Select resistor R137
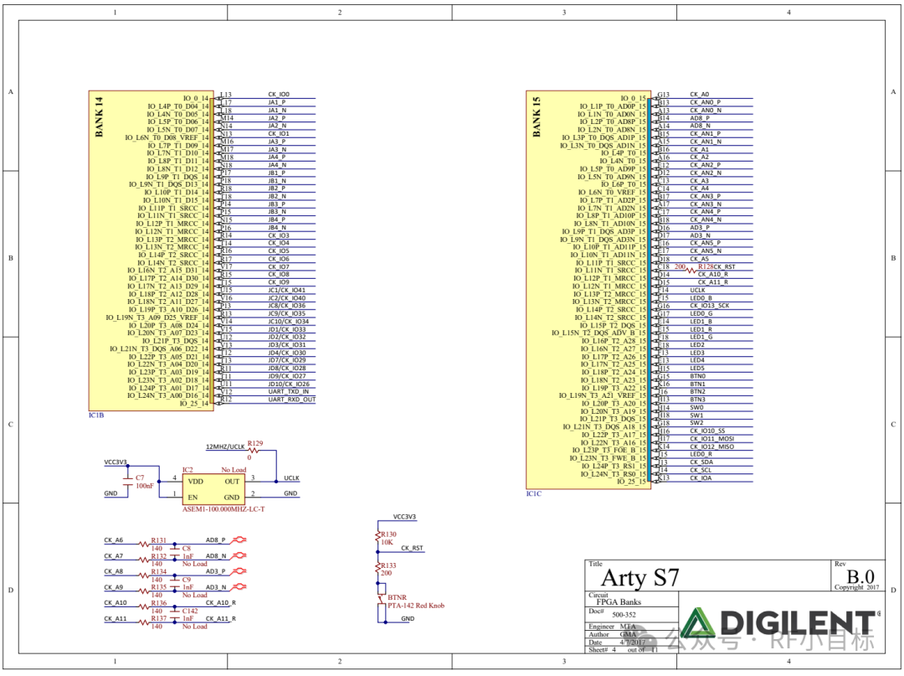 click(x=158, y=618)
